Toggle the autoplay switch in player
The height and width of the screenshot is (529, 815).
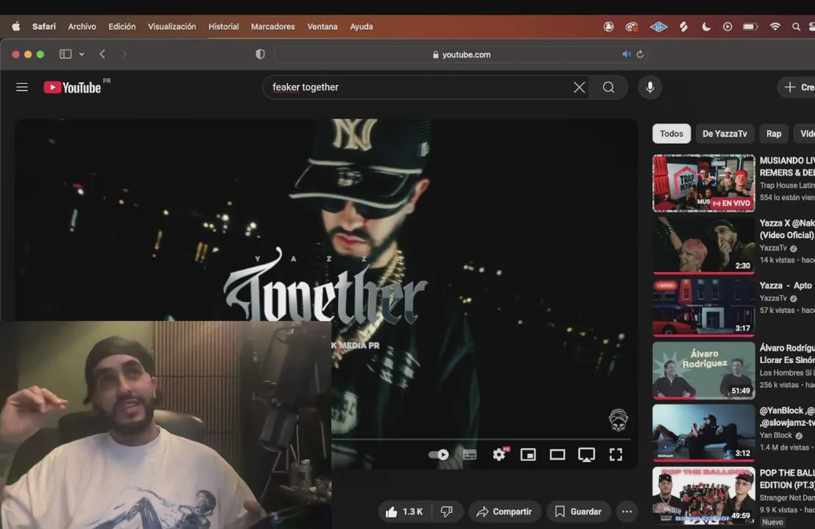[x=439, y=455]
